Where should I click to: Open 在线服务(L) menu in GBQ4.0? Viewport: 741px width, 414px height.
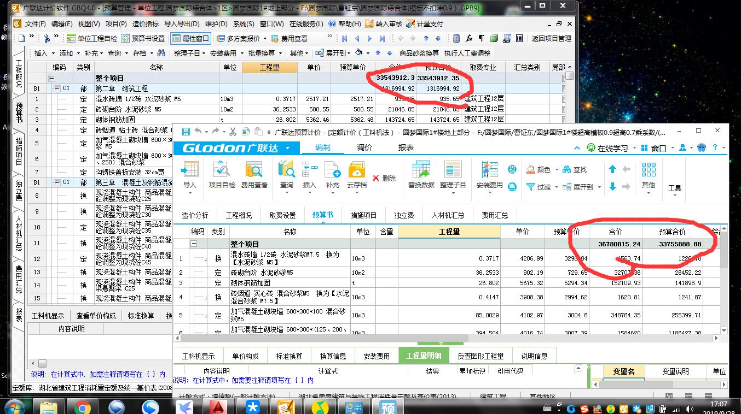pyautogui.click(x=306, y=24)
